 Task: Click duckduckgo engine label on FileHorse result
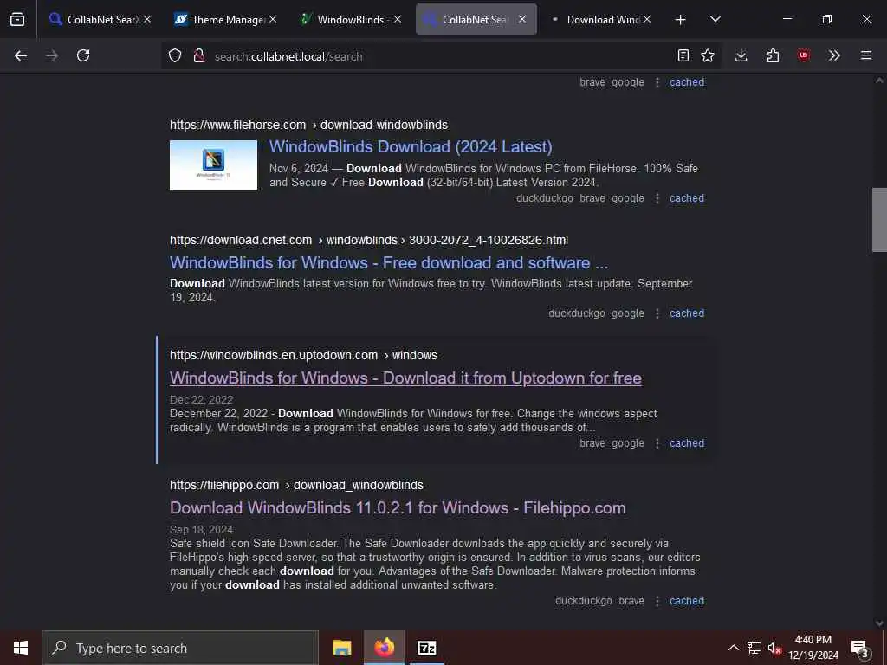(x=545, y=198)
